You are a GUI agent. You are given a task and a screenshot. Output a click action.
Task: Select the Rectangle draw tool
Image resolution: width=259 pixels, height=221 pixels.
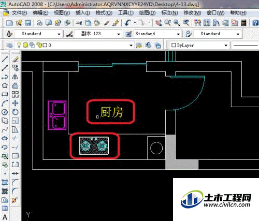click(5, 94)
